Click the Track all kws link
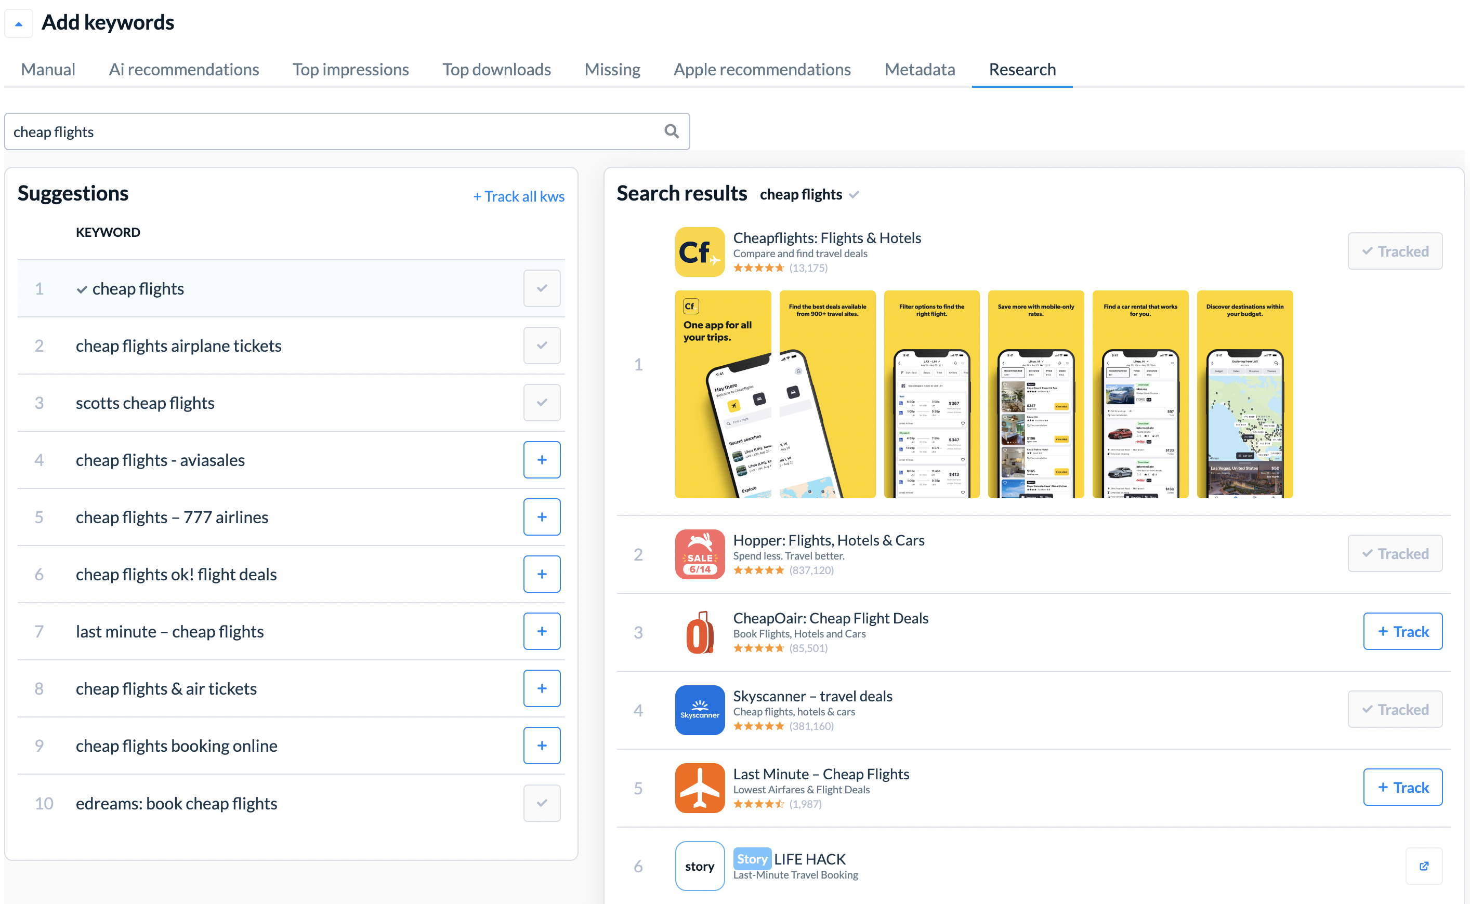 tap(519, 196)
